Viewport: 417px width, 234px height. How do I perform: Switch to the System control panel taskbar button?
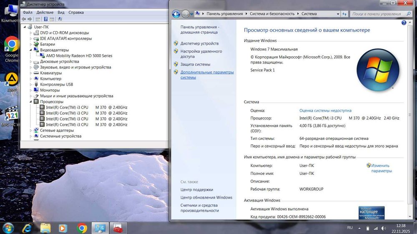click(100, 228)
